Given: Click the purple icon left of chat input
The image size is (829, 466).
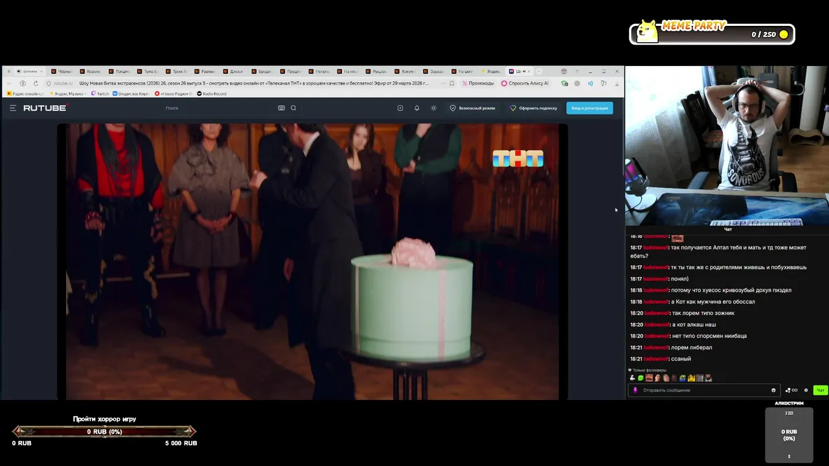Looking at the screenshot, I should click(x=635, y=390).
